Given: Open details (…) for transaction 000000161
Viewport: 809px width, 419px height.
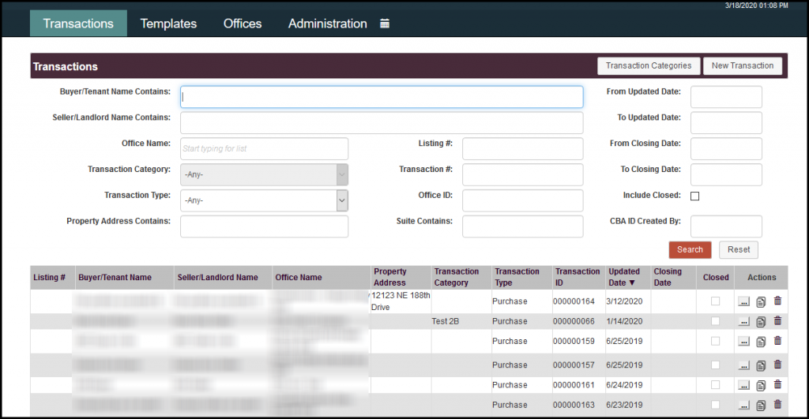Looking at the screenshot, I should tap(743, 386).
